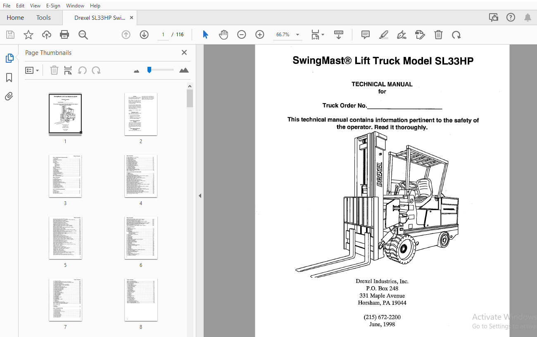Switch to the Home tab
The height and width of the screenshot is (337, 537).
[15, 17]
